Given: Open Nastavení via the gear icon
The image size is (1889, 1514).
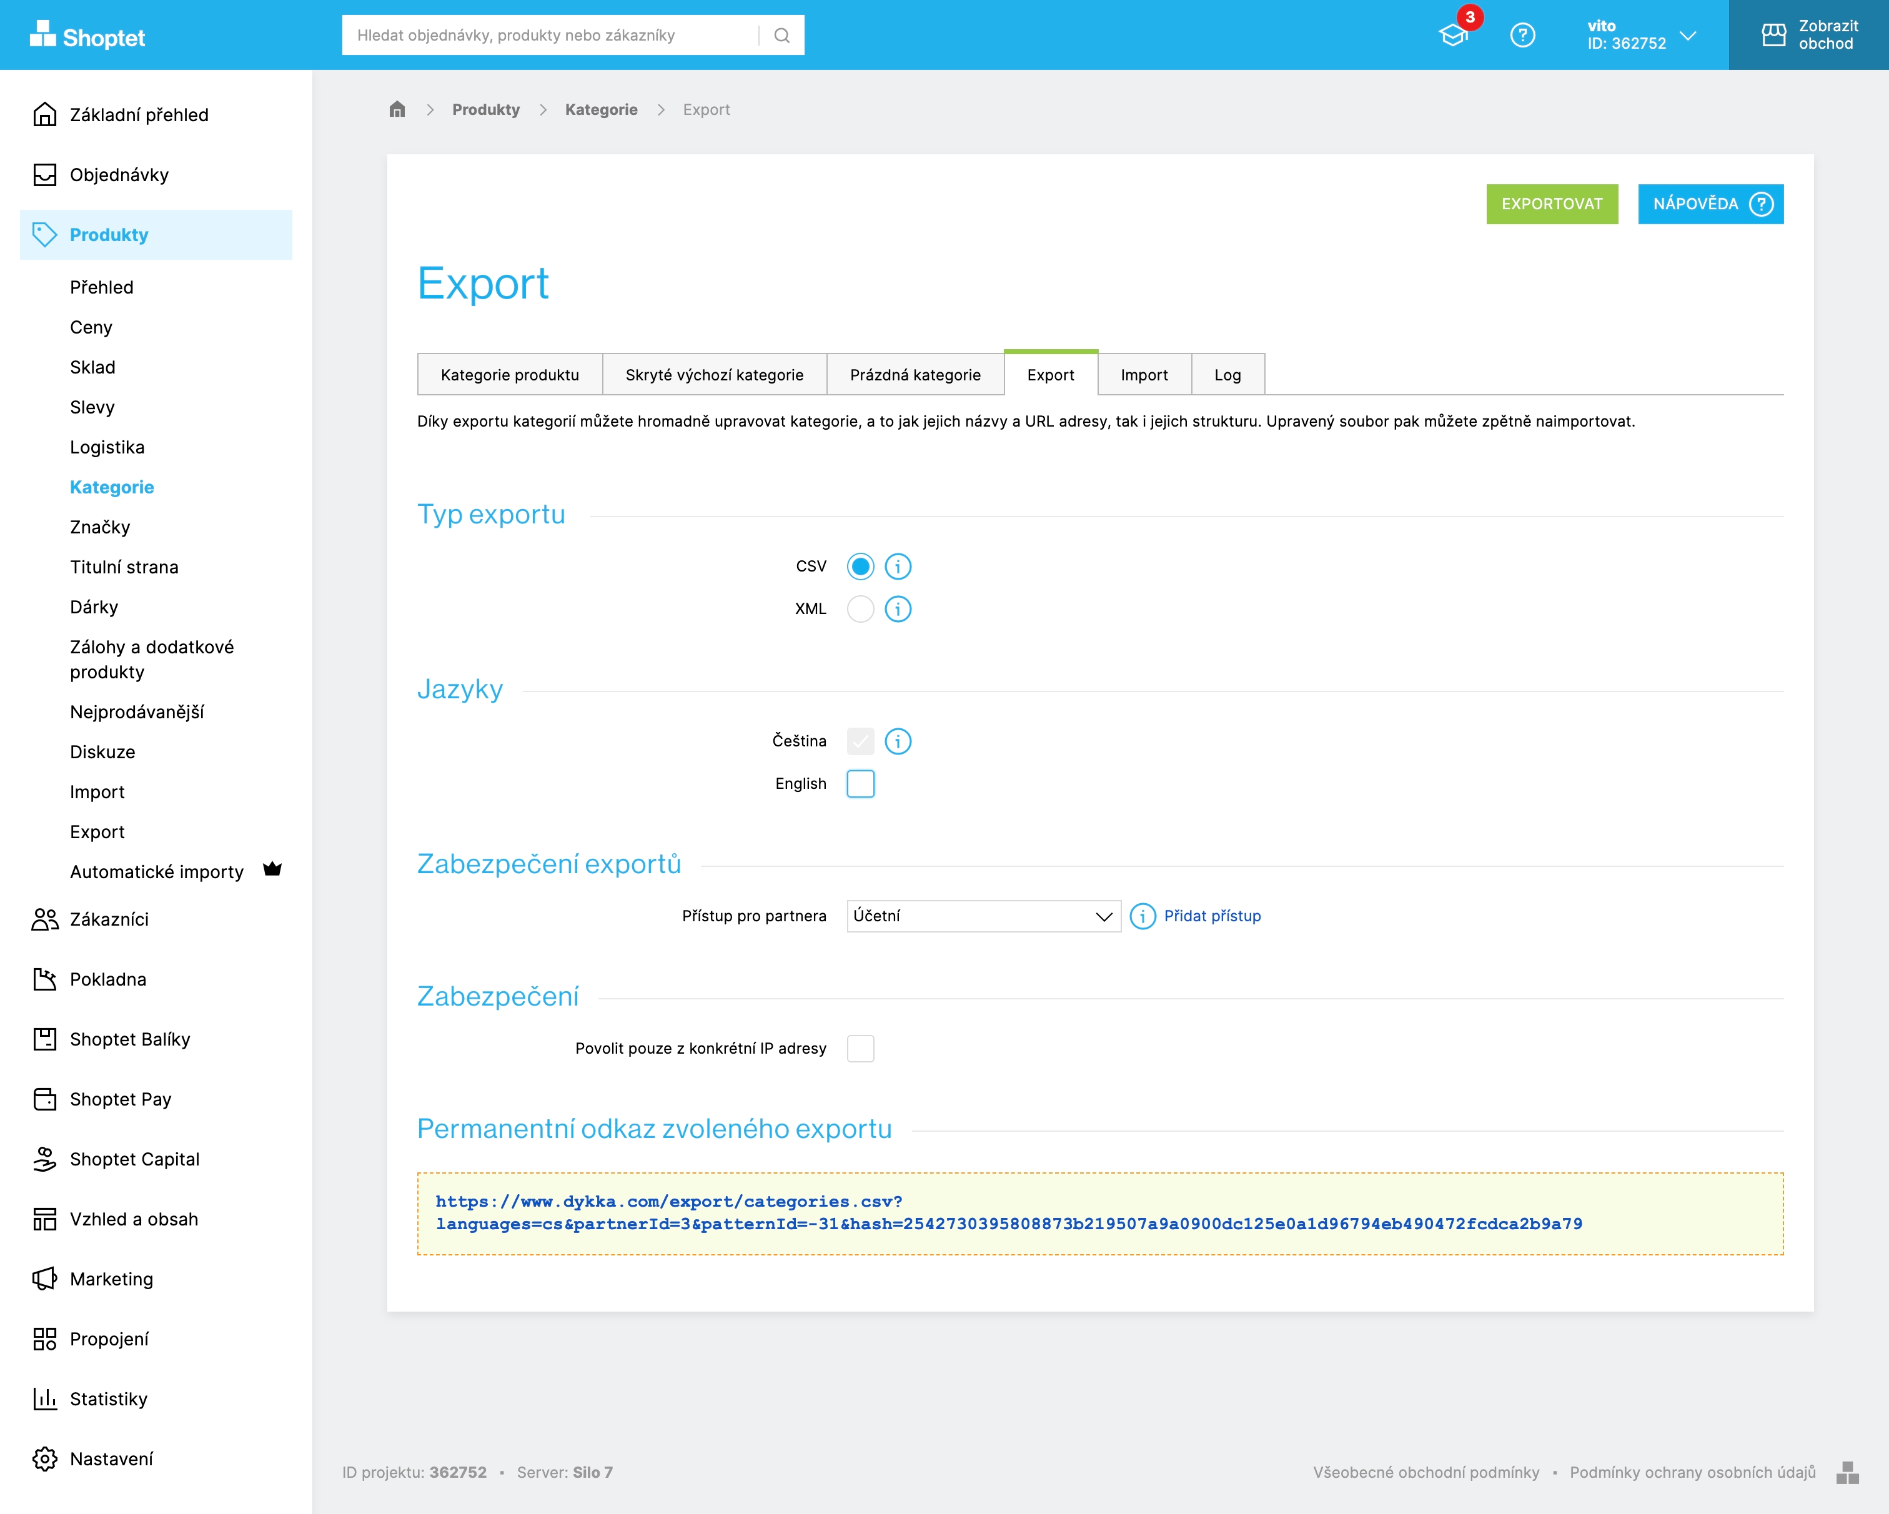Looking at the screenshot, I should click(45, 1459).
